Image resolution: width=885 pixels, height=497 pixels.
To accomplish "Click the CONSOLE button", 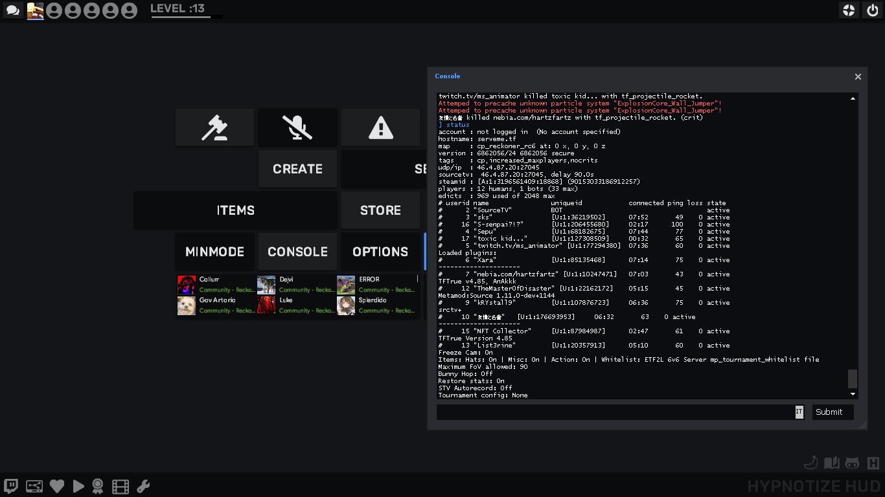I will point(297,252).
